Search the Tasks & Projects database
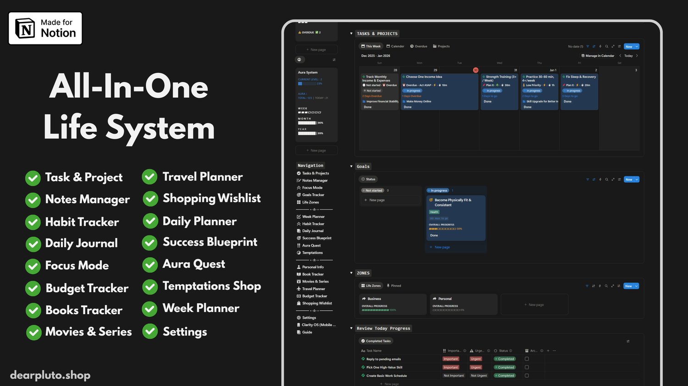Screen dimensions: 688x386 tap(606, 46)
